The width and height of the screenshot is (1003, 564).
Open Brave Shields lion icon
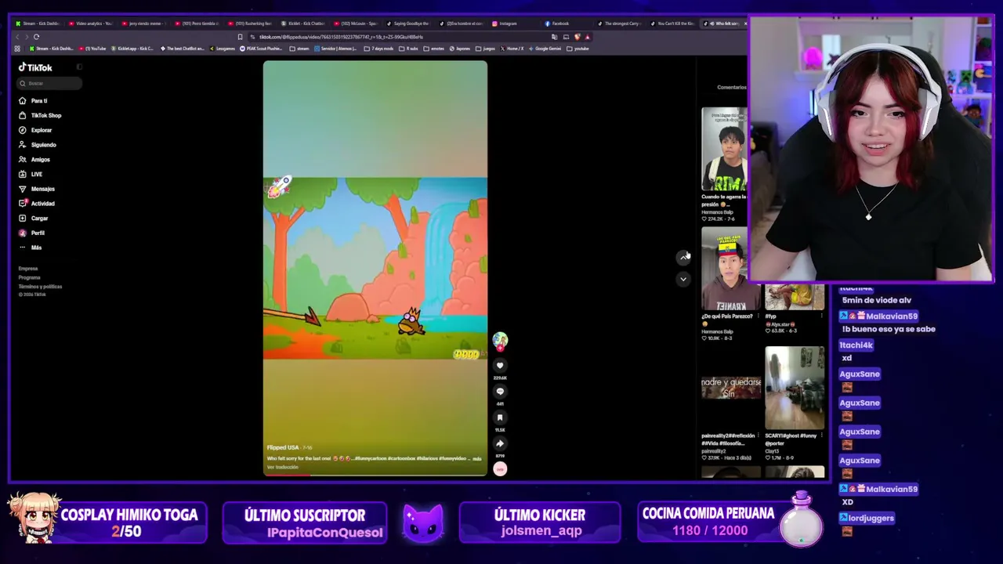578,37
